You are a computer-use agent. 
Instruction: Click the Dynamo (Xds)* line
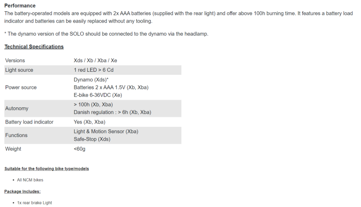click(x=91, y=79)
